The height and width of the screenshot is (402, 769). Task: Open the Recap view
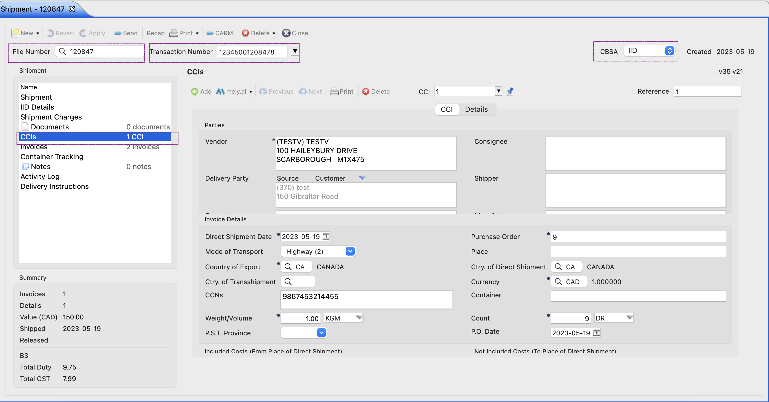pos(156,33)
